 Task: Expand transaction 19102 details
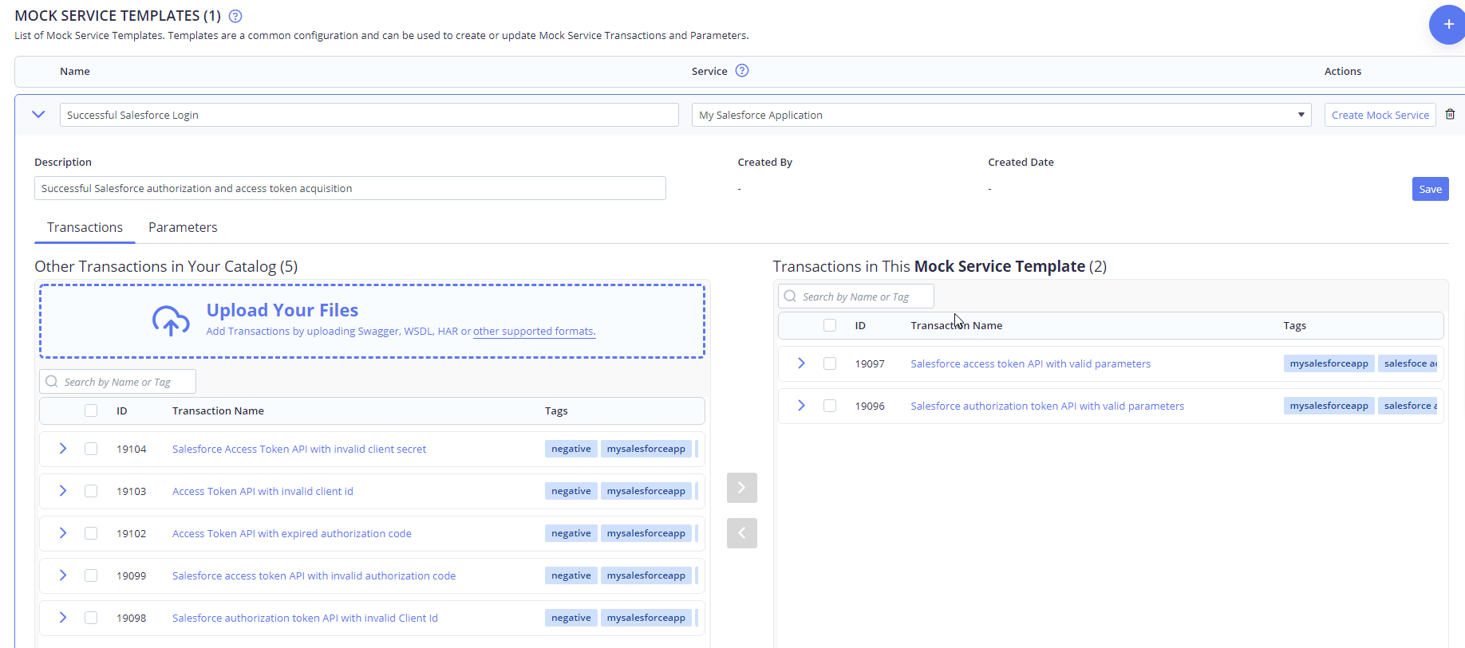click(x=63, y=533)
